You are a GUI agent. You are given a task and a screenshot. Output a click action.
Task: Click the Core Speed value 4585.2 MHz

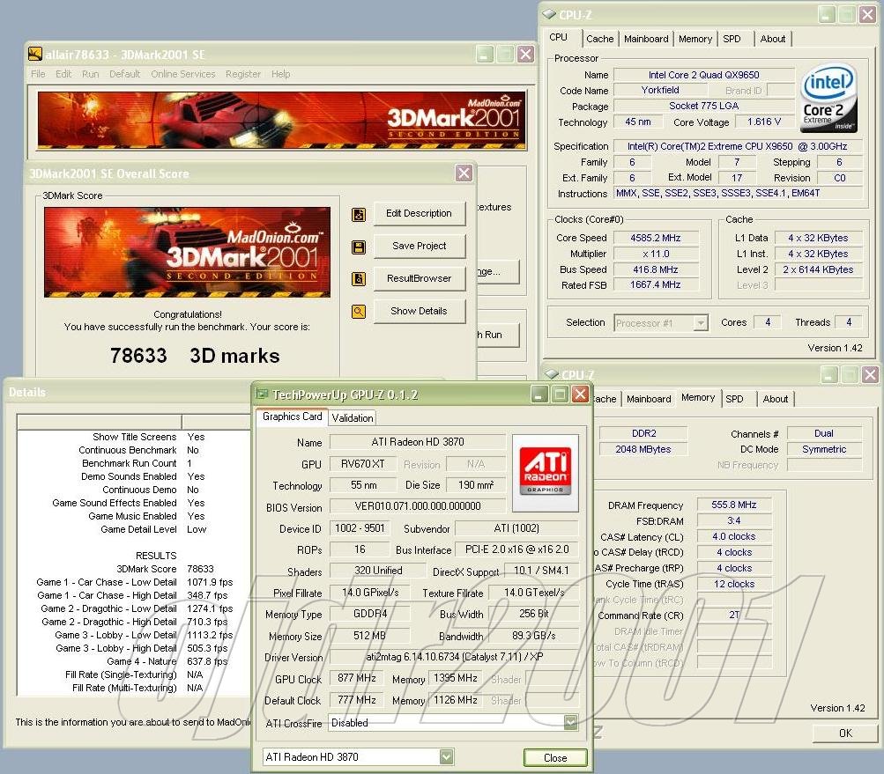click(x=656, y=239)
